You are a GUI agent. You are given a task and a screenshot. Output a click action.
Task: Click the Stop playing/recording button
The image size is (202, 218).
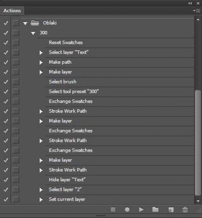(x=113, y=209)
